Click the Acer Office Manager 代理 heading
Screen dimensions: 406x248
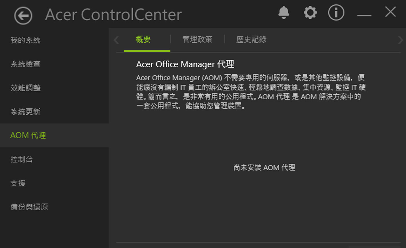pyautogui.click(x=185, y=64)
